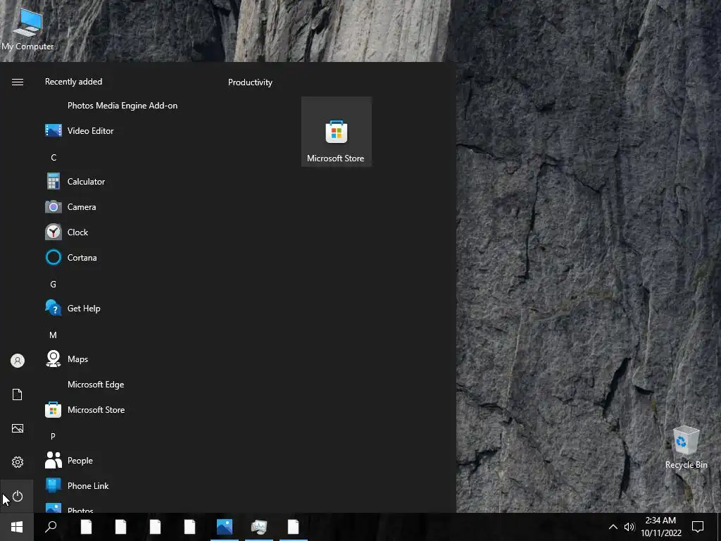
Task: Open the Video Editor app
Action: tap(124, 130)
